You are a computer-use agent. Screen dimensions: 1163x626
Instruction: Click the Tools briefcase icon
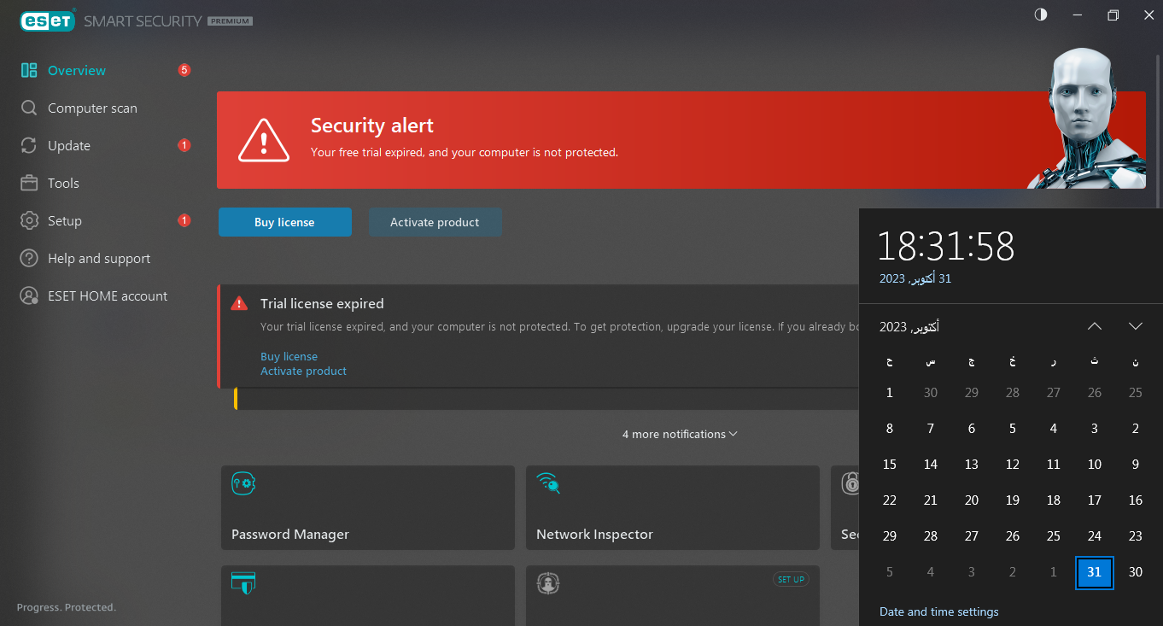click(x=29, y=184)
